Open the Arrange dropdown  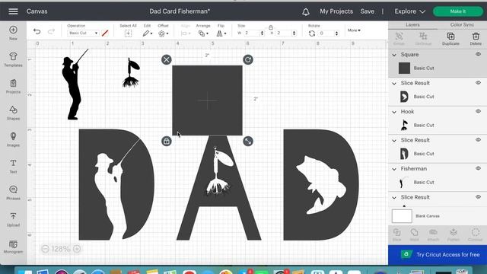pos(203,33)
